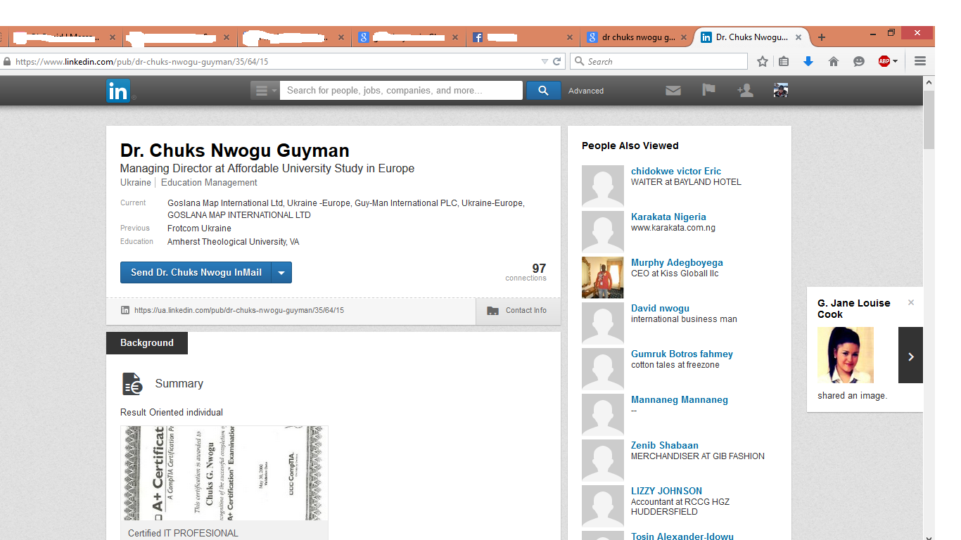Open notifications flag icon
Image resolution: width=961 pixels, height=540 pixels.
coord(708,90)
